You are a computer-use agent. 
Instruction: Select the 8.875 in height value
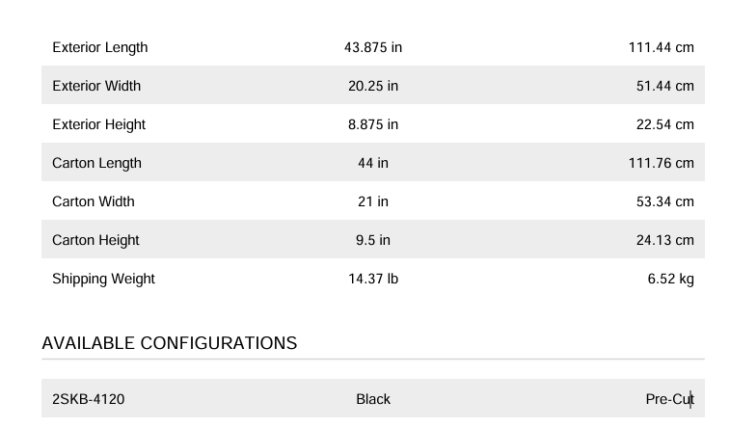[373, 124]
